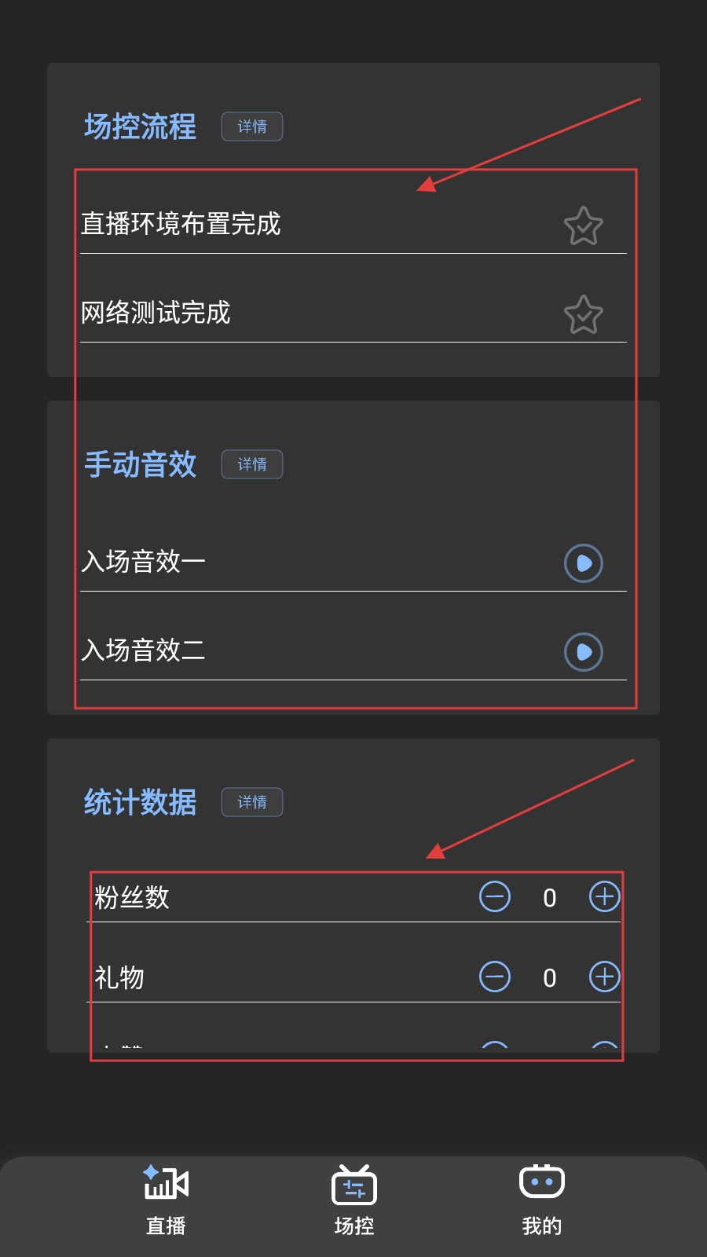This screenshot has width=707, height=1257.
Task: Decrease 粉丝数 with minus icon
Action: click(x=495, y=896)
